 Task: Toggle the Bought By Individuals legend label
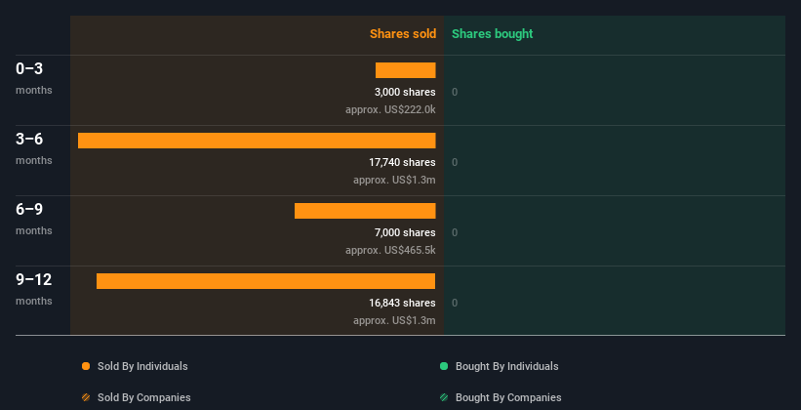pyautogui.click(x=506, y=366)
